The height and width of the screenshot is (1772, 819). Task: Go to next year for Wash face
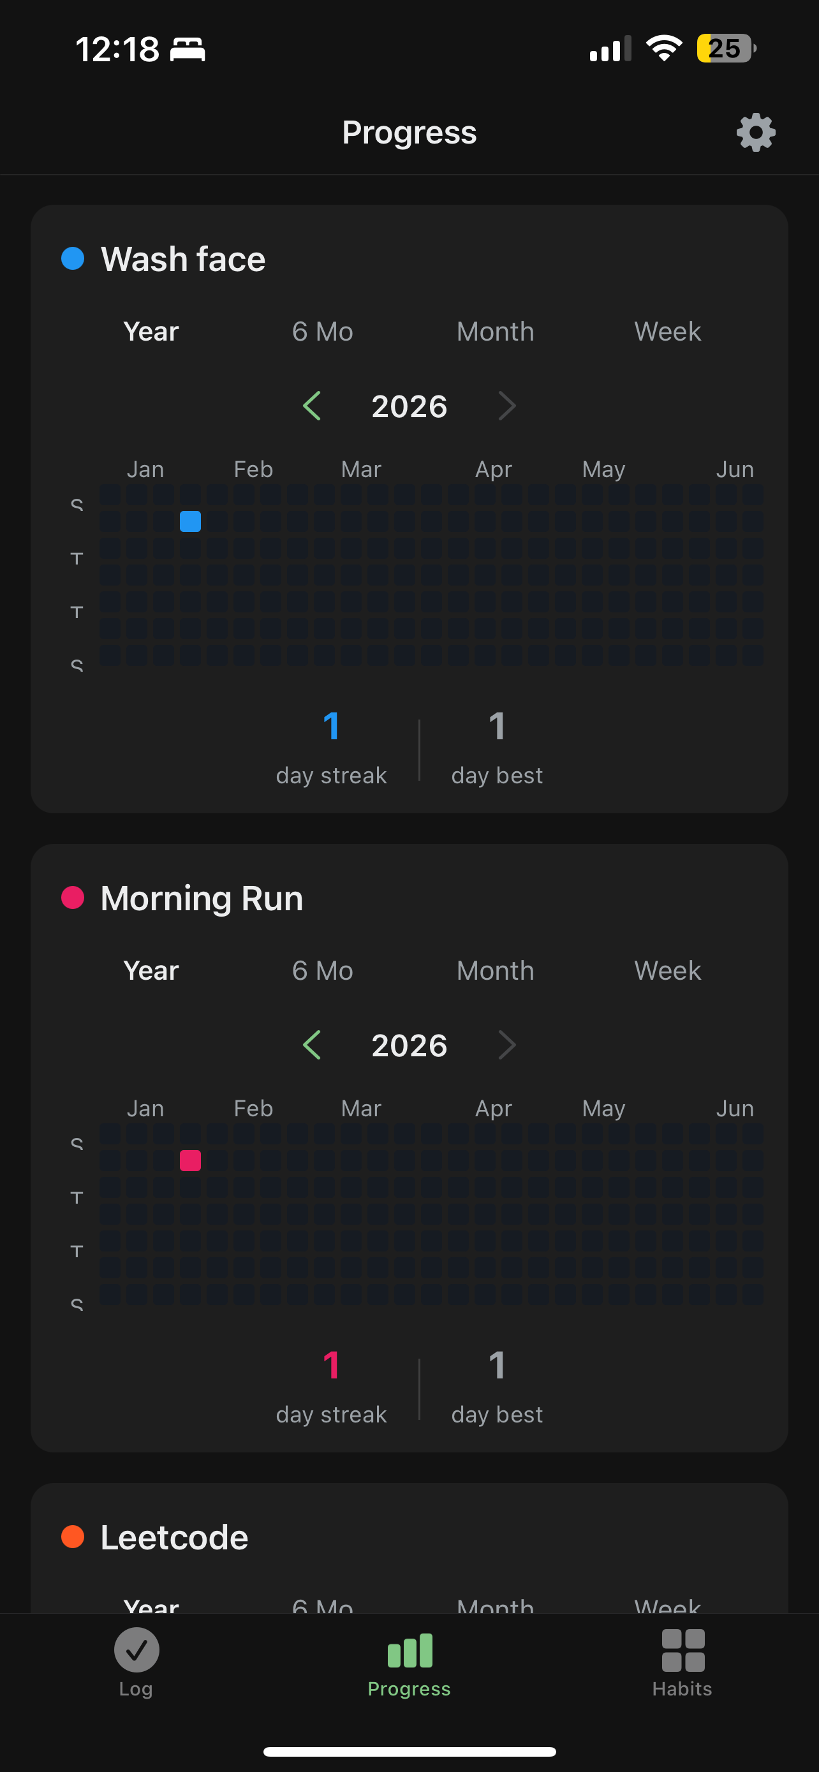[x=507, y=406]
